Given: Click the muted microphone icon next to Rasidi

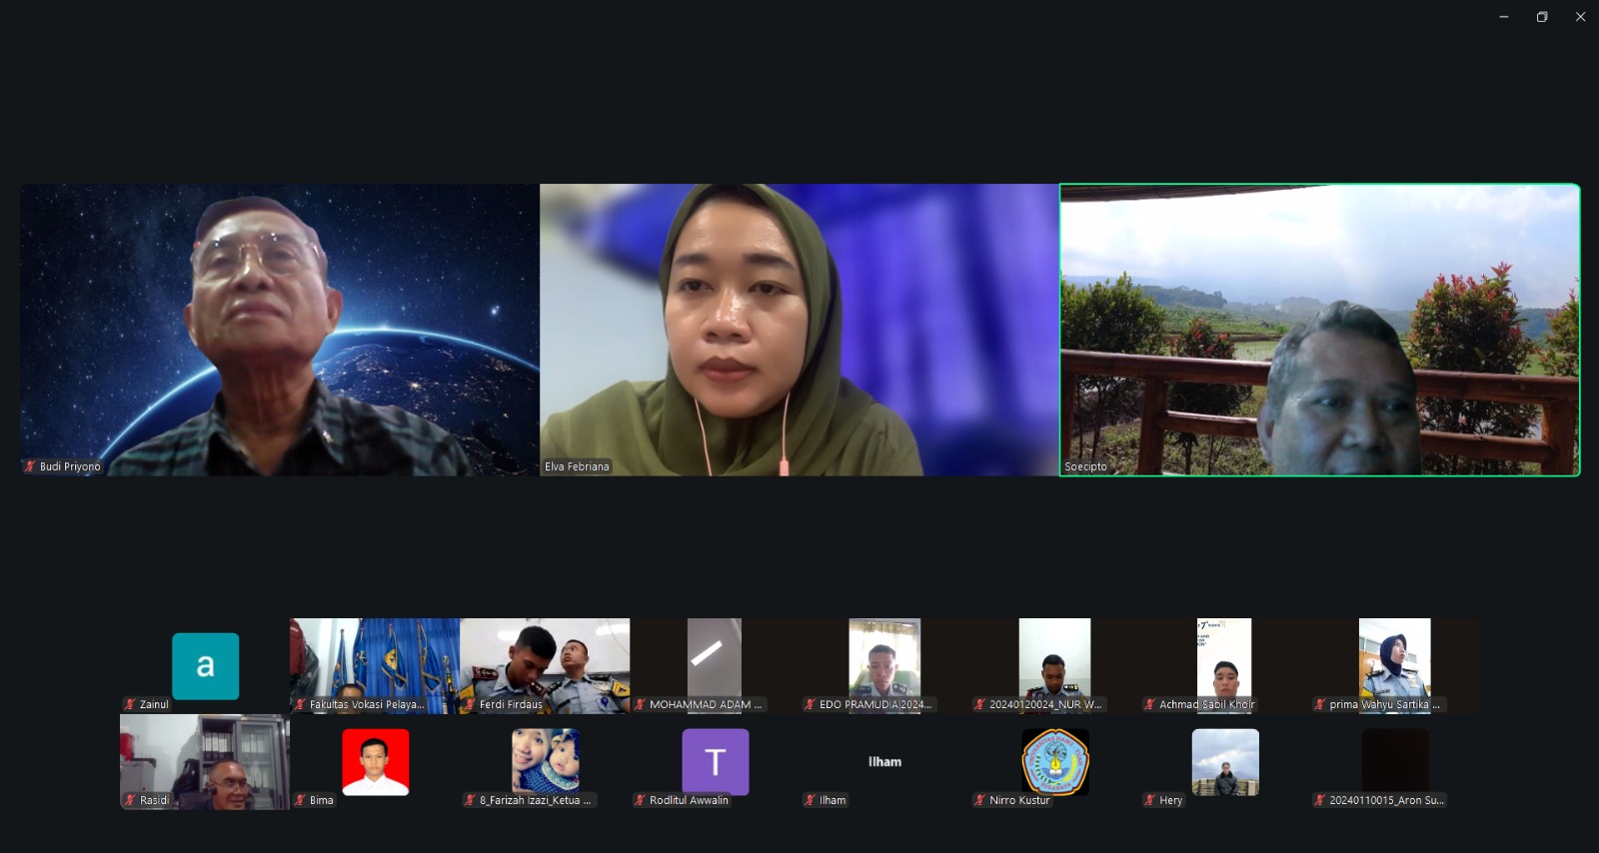Looking at the screenshot, I should point(130,800).
